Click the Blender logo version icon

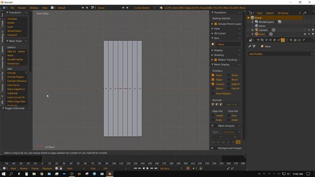[161, 8]
